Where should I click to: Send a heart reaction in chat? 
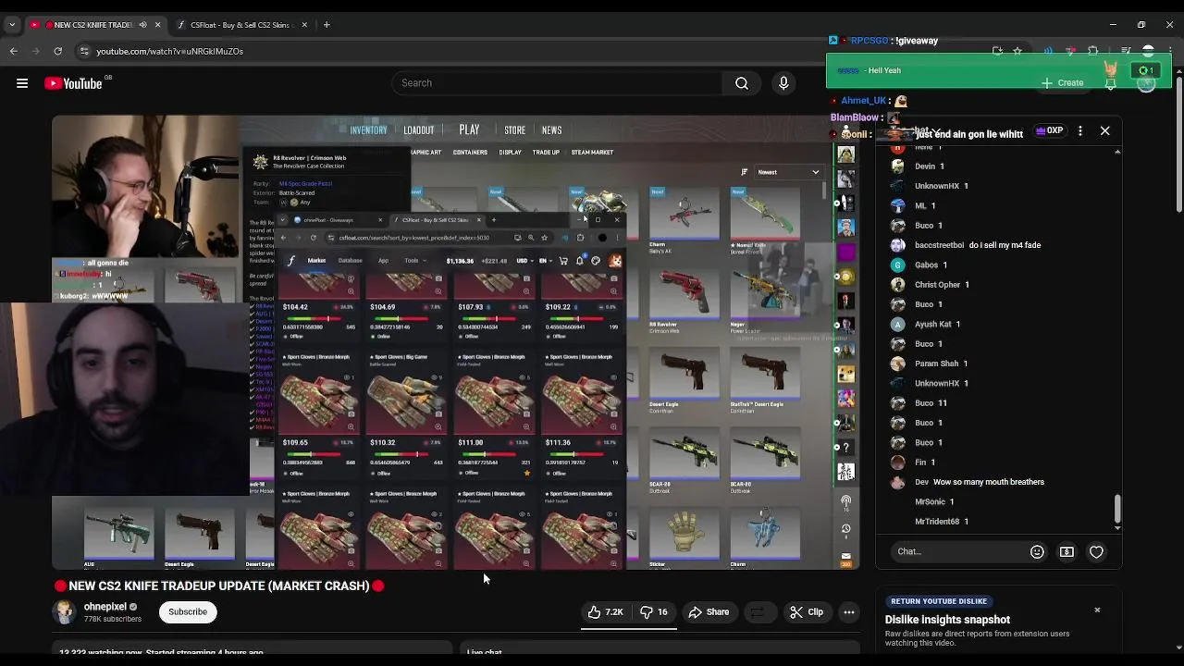point(1096,551)
